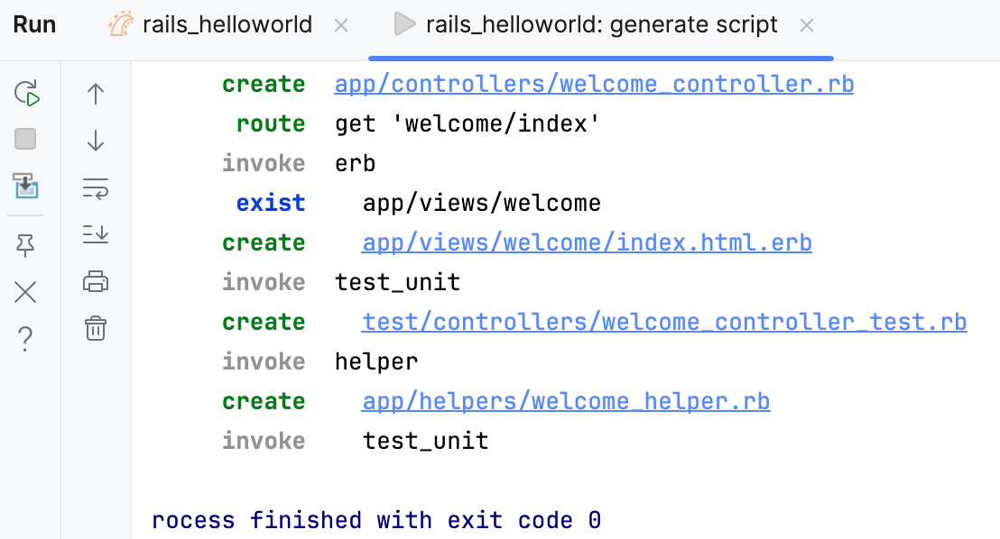Click the Down the stack trace arrow
Screen dimensions: 1000x539
95,141
